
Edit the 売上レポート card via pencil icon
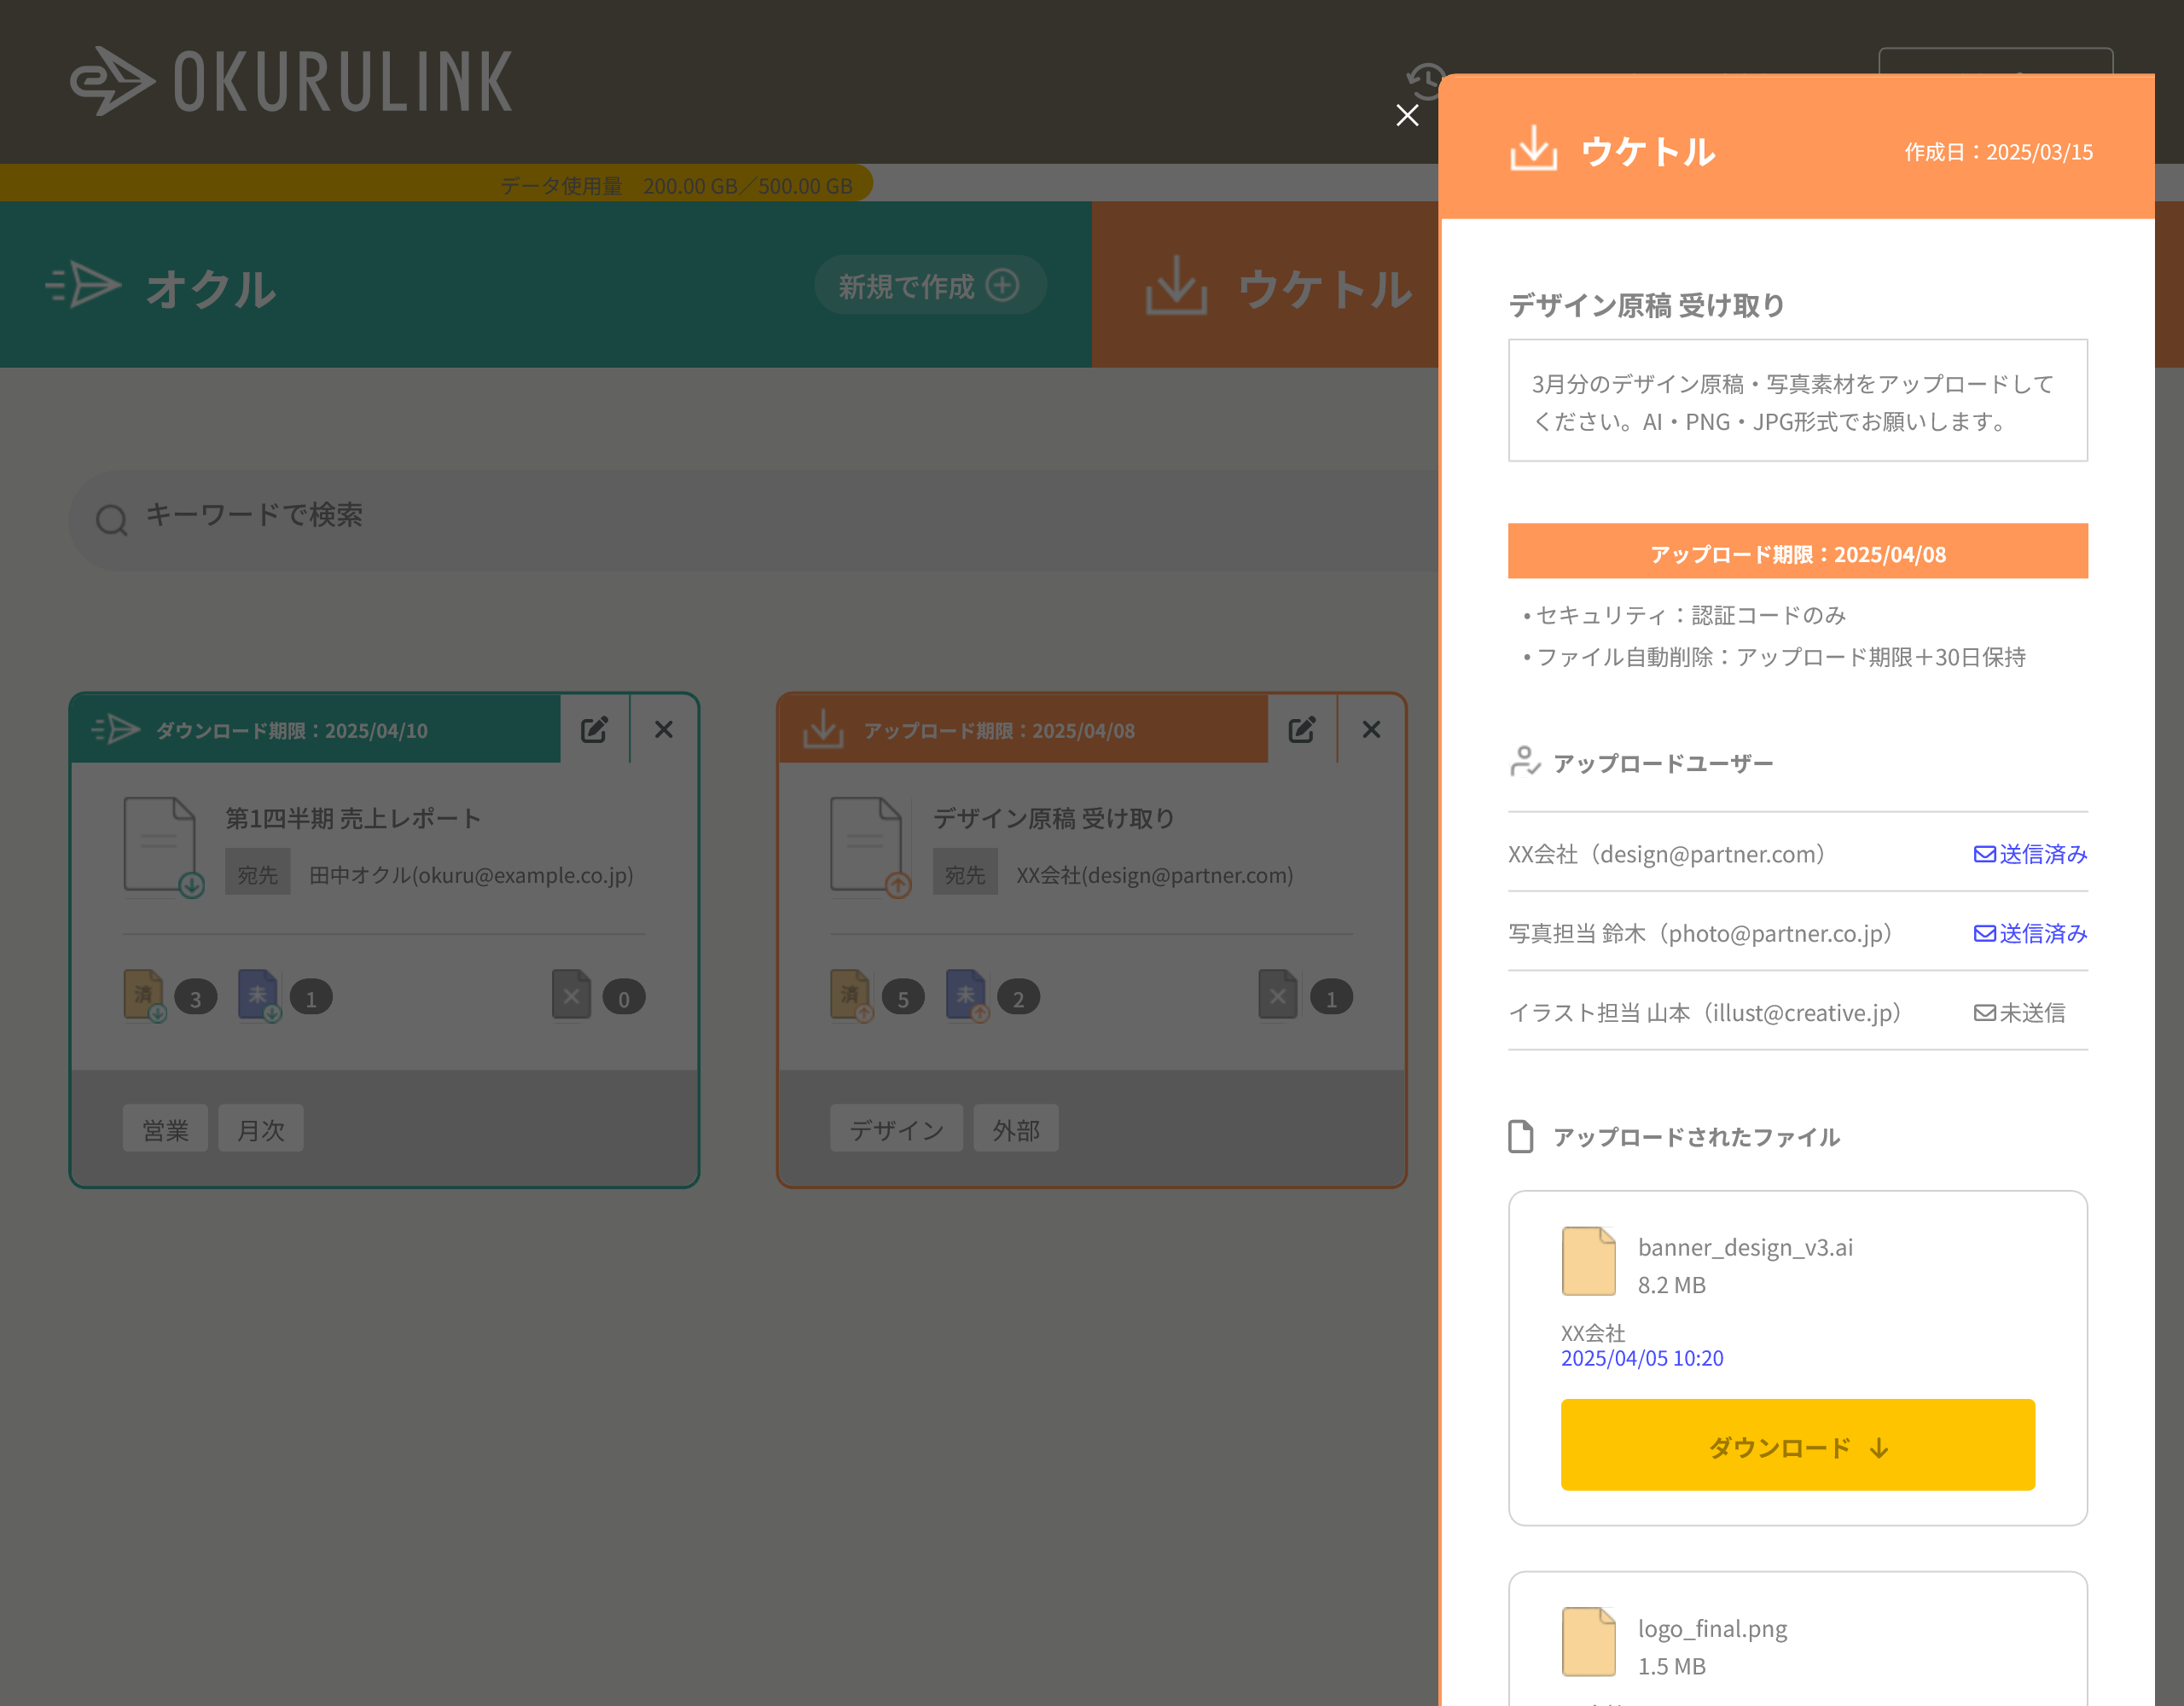[x=594, y=730]
